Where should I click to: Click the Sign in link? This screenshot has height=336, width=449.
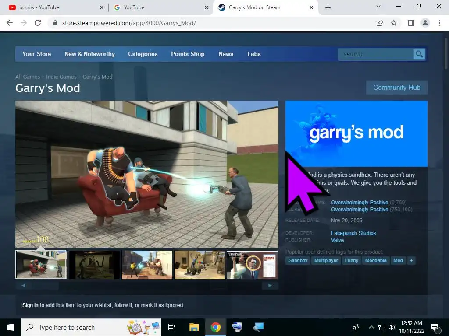pos(30,305)
